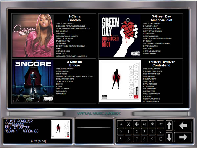Viewport: 197px width, 148px height.
Task: Select keypad digit 9 button
Action: pos(152,139)
